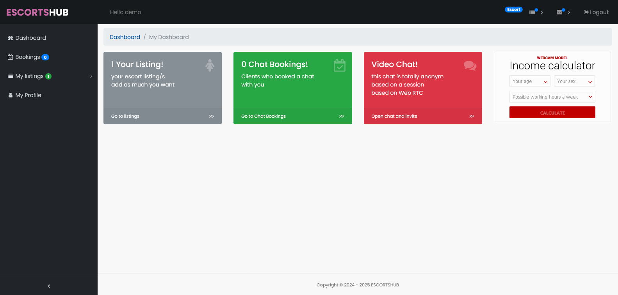This screenshot has height=295, width=618.
Task: Click Dashboard breadcrumb link
Action: pyautogui.click(x=125, y=37)
